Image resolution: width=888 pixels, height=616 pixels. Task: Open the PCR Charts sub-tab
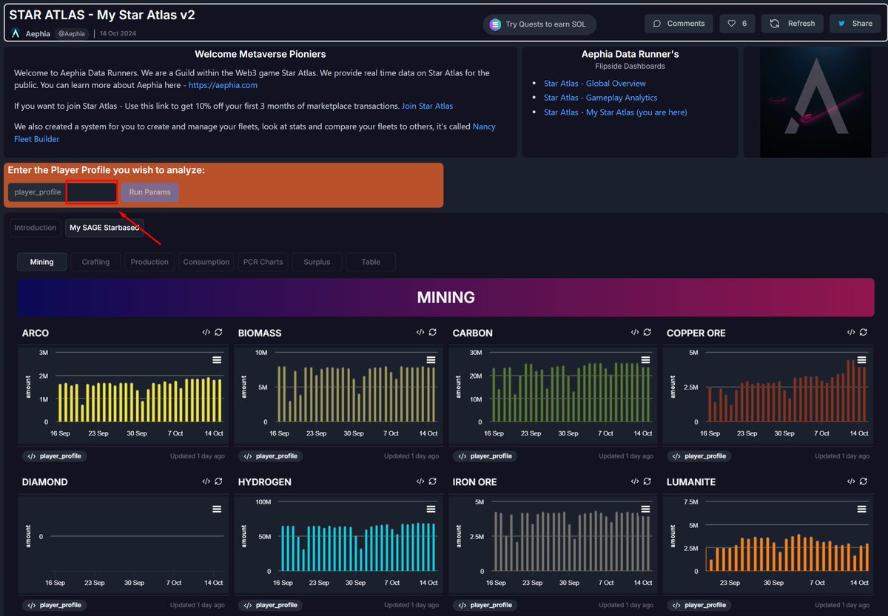click(263, 262)
